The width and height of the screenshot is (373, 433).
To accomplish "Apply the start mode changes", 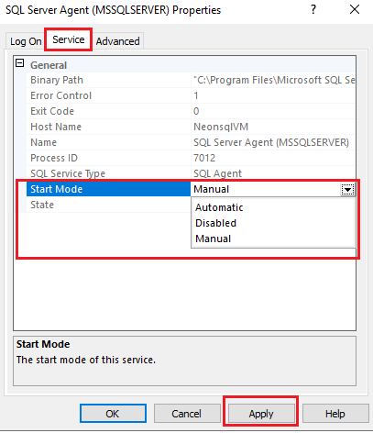I will tap(260, 414).
